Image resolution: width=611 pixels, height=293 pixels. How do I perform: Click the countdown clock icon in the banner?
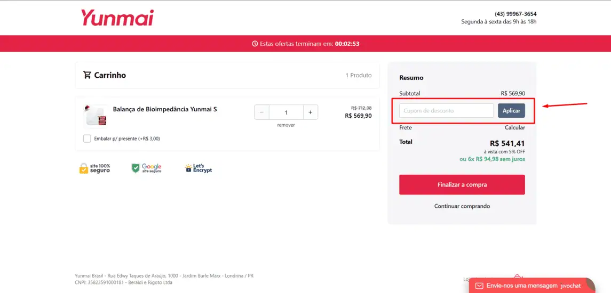point(255,44)
